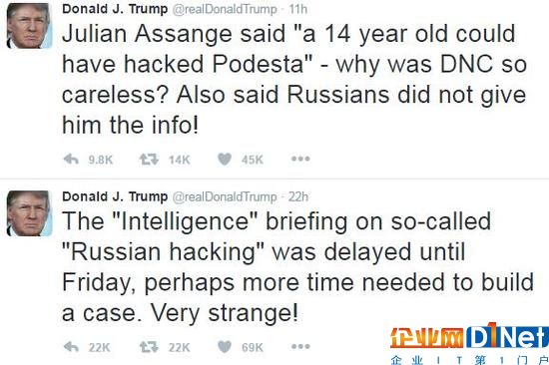Reply to the Intelligence briefing tweet

tap(71, 347)
